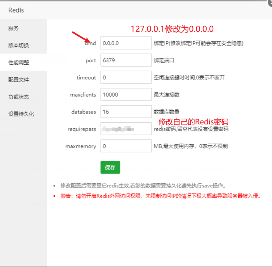Focus the bind IP input field
This screenshot has height=267, width=272.
[x=126, y=43]
